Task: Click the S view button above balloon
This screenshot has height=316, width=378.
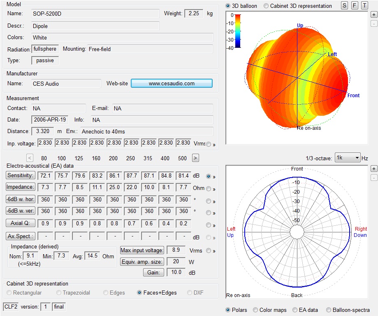Action: point(345,5)
